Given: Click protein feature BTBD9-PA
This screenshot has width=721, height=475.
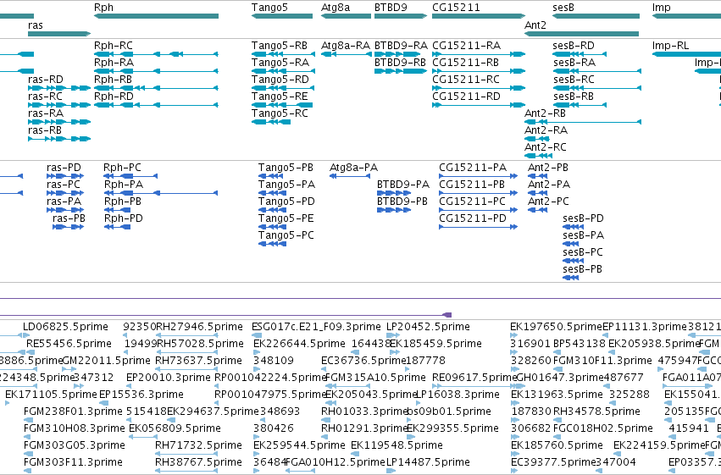Looking at the screenshot, I should coord(394,193).
